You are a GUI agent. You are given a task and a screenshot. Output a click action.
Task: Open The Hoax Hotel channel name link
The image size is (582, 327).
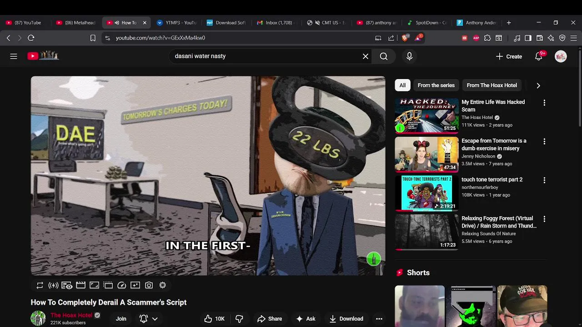[71, 315]
